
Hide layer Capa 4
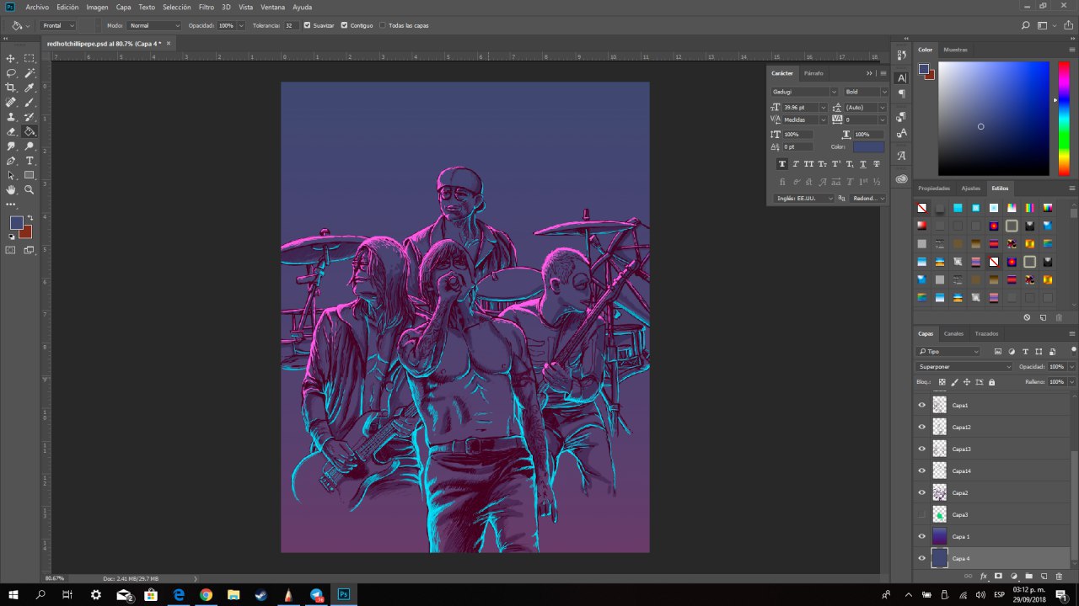coord(921,558)
